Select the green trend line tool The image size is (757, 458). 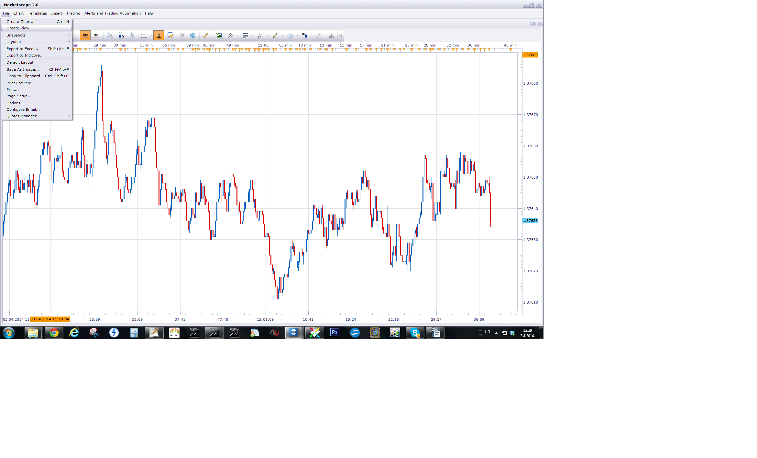click(x=275, y=36)
